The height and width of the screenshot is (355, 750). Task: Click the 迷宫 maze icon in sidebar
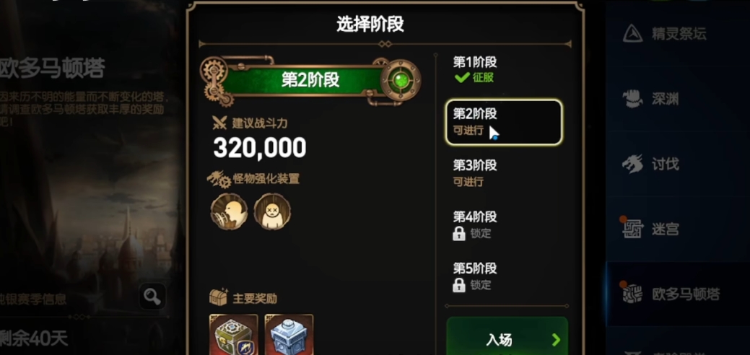(x=632, y=229)
